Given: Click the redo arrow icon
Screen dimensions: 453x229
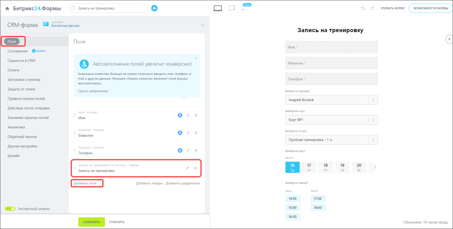Looking at the screenshot, I should click(372, 8).
